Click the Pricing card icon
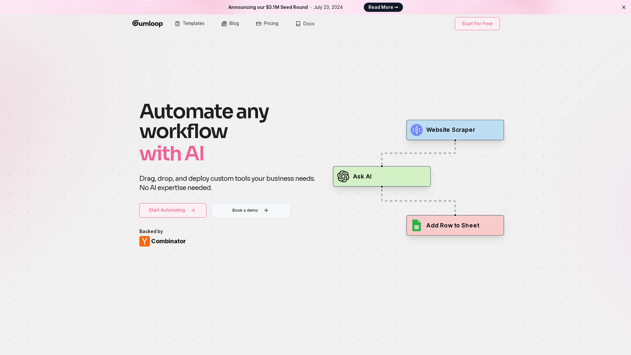631x355 pixels. (x=259, y=24)
